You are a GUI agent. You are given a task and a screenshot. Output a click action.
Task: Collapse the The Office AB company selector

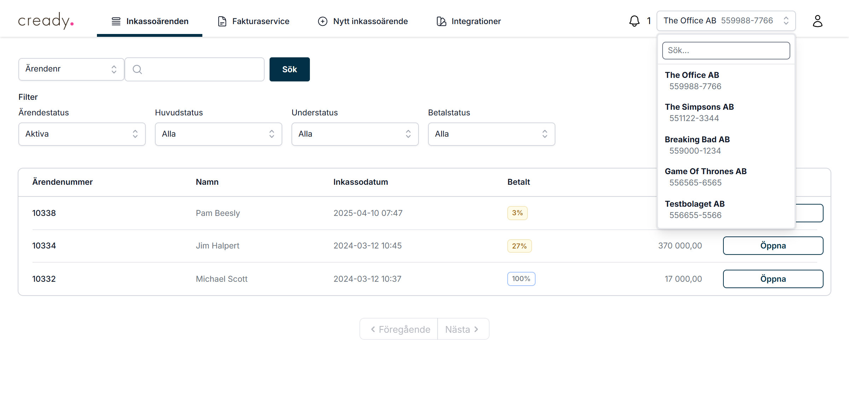tap(726, 21)
